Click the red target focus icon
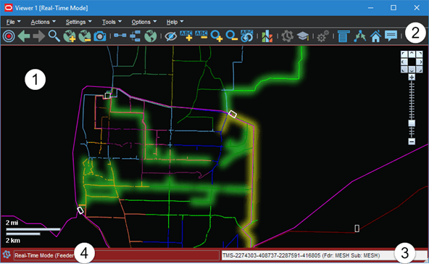The height and width of the screenshot is (264, 429). point(9,36)
